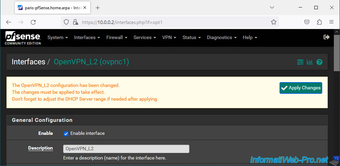This screenshot has width=340, height=166.
Task: Click the Description field label
Action: tap(41, 148)
